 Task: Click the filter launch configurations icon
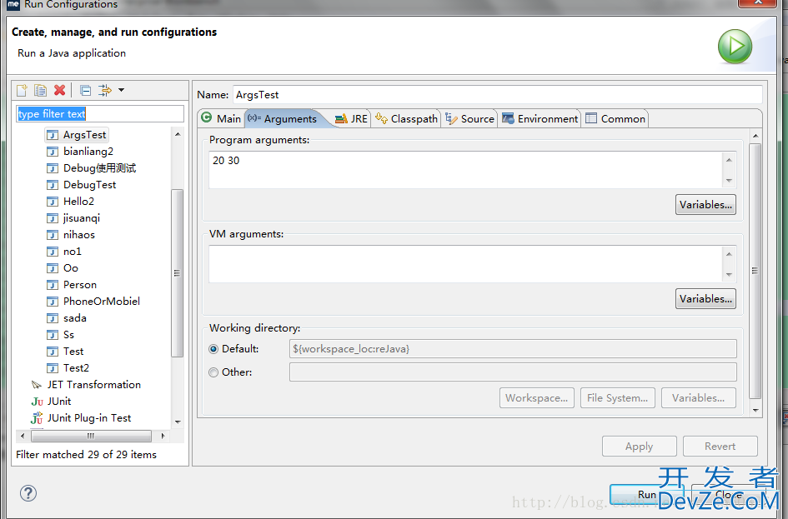[104, 90]
